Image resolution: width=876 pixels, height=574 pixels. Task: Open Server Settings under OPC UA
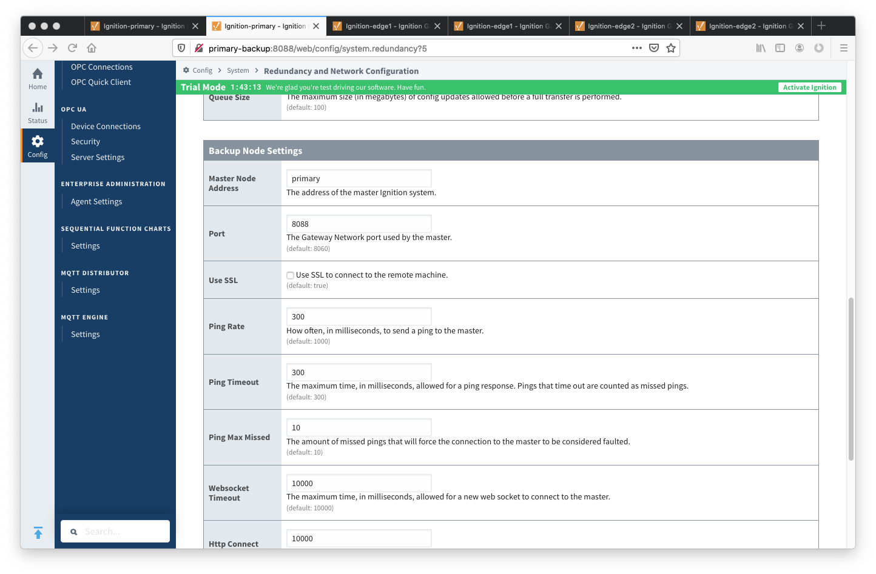point(98,158)
